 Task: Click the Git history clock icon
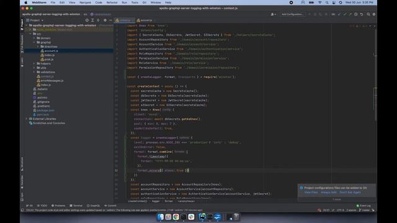tap(356, 14)
